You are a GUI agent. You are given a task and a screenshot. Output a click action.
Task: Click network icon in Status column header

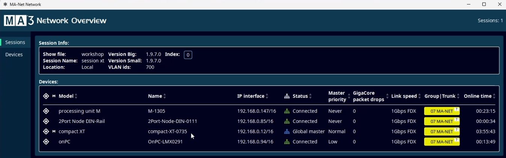click(x=287, y=96)
